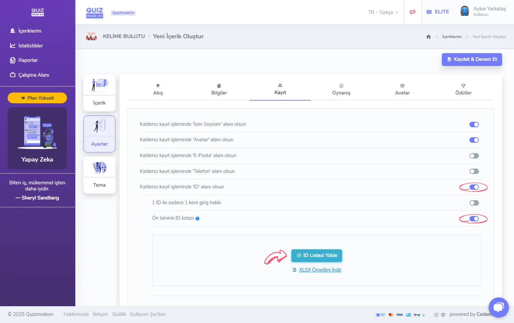Click the ID Listesi Yükle button
The height and width of the screenshot is (323, 514).
tap(317, 255)
